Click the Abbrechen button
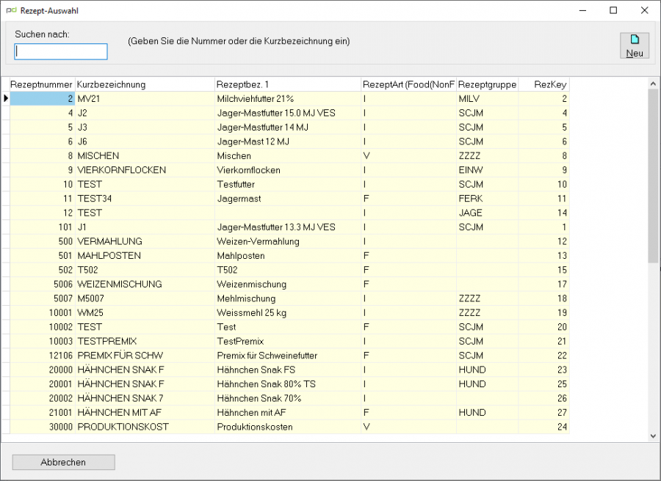The width and height of the screenshot is (661, 481). tap(63, 462)
